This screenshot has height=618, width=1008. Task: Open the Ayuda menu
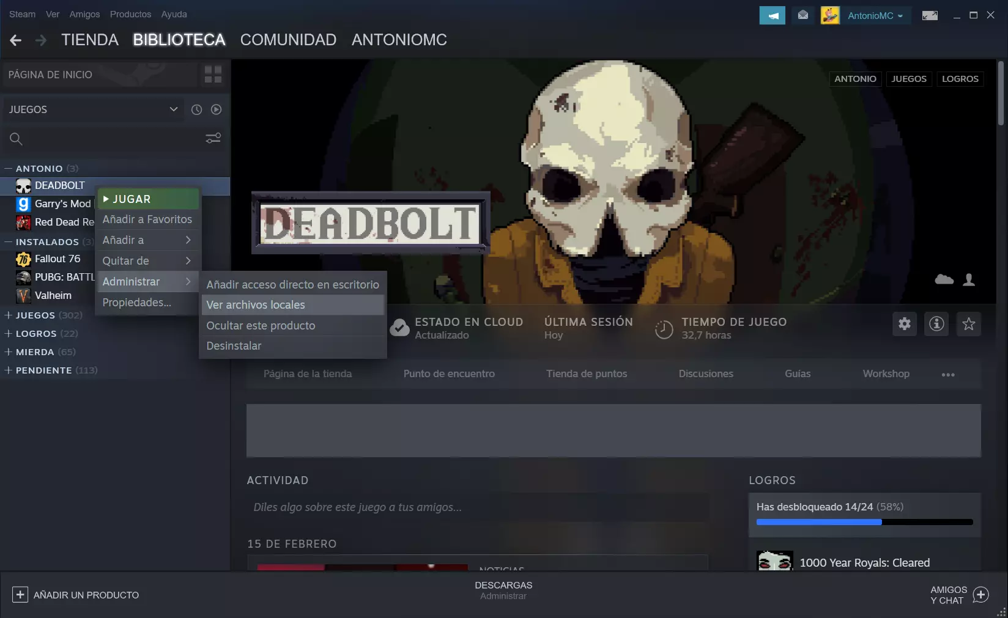[174, 14]
